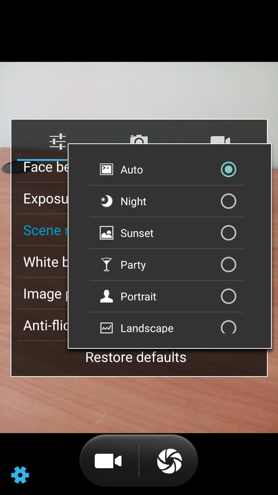This screenshot has width=278, height=495.
Task: Pick the Portrait radio button
Action: pos(229,296)
